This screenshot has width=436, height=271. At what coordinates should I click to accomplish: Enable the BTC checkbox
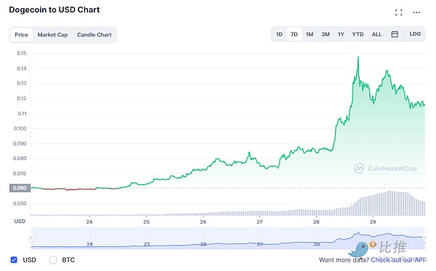[53, 260]
